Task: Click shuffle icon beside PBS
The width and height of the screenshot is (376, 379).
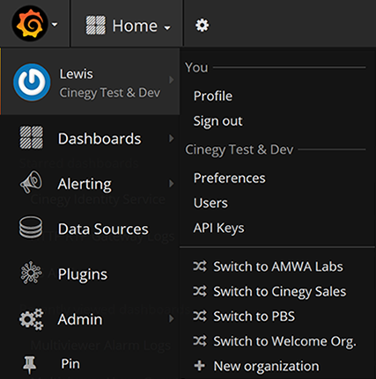Action: click(x=200, y=316)
